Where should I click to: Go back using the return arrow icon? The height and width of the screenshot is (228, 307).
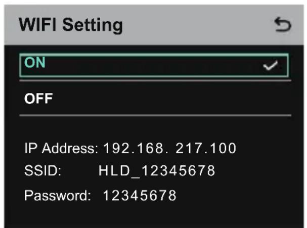tap(283, 24)
